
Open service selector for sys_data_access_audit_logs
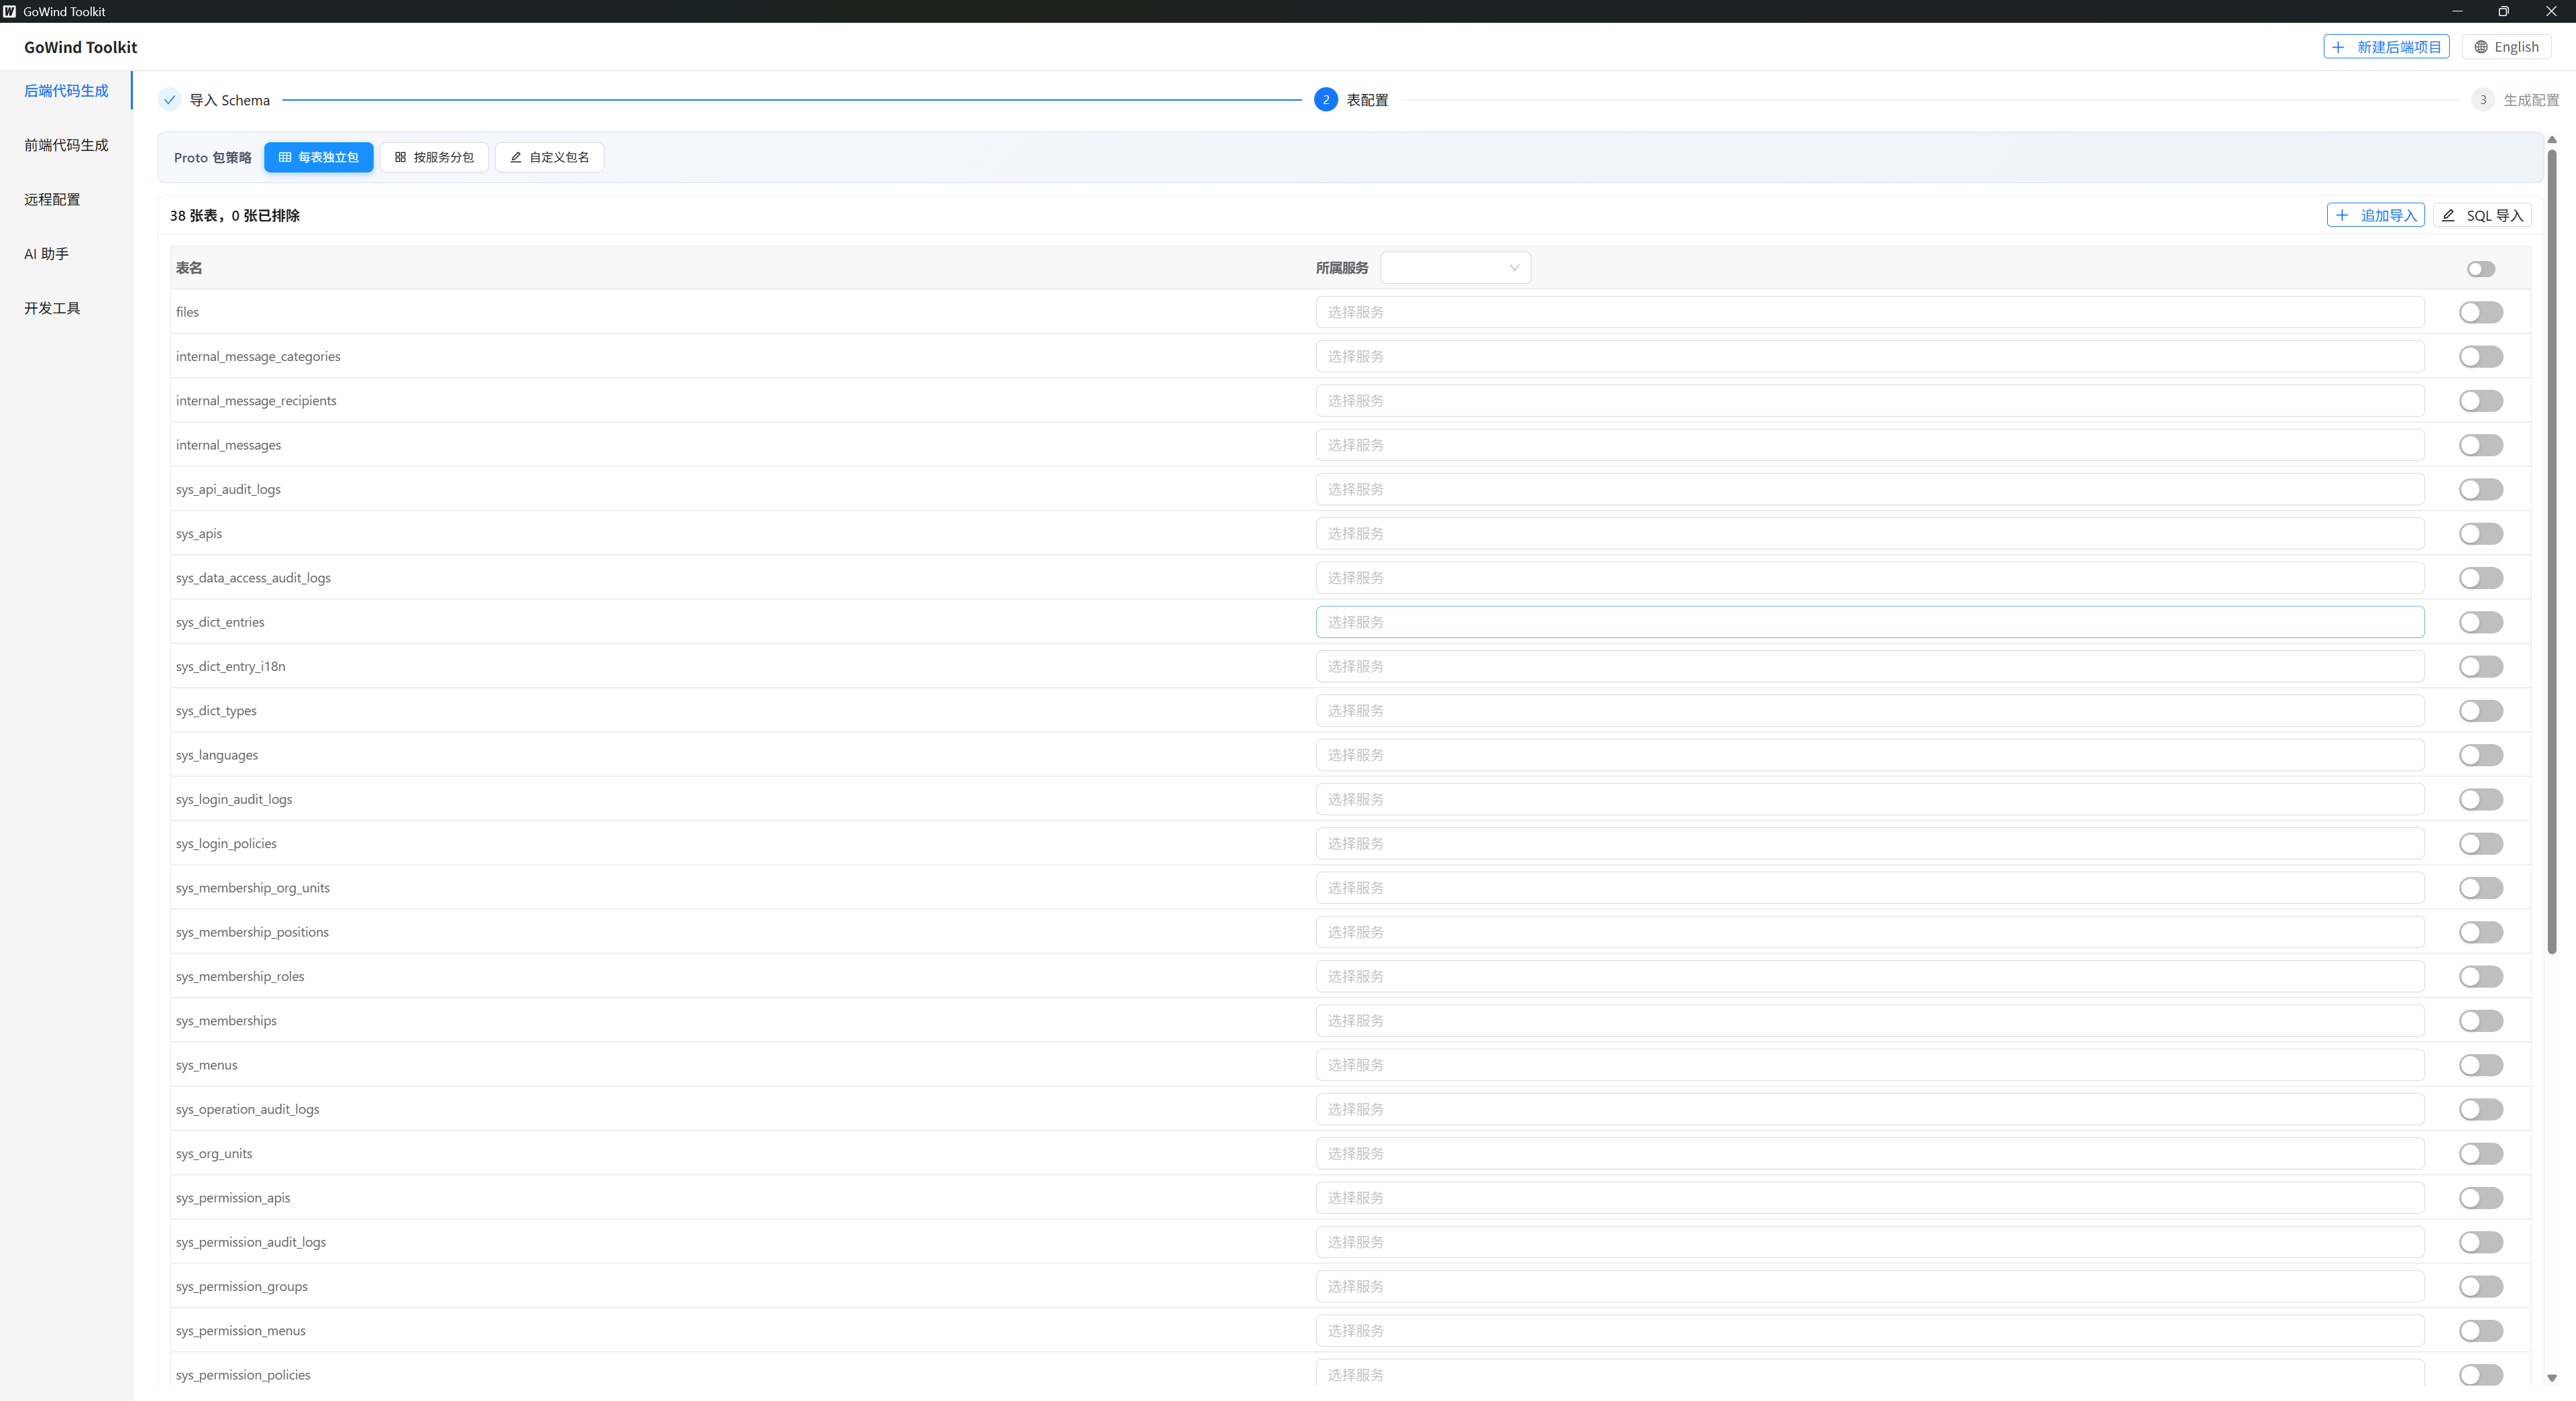[x=1870, y=578]
